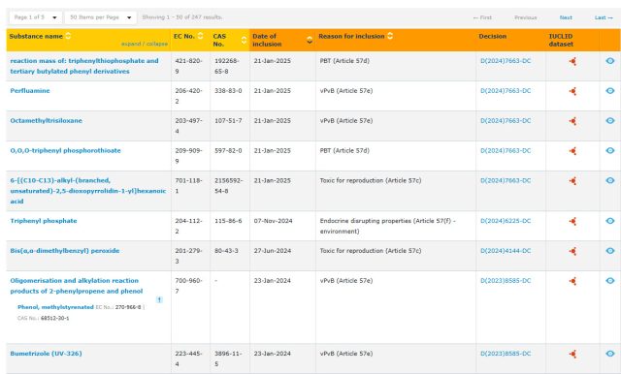Open 6-[(C10-C13)-alkyl hexanoic acid substance link
The width and height of the screenshot is (621, 374).
click(88, 191)
